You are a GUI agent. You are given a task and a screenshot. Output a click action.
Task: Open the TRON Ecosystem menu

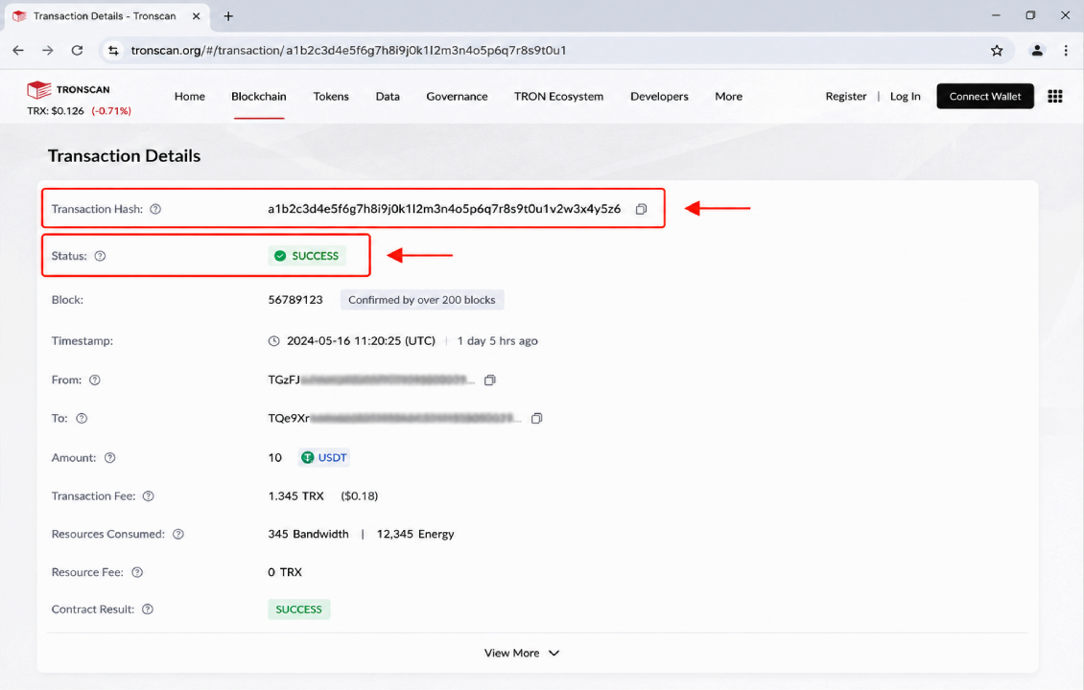coord(558,96)
